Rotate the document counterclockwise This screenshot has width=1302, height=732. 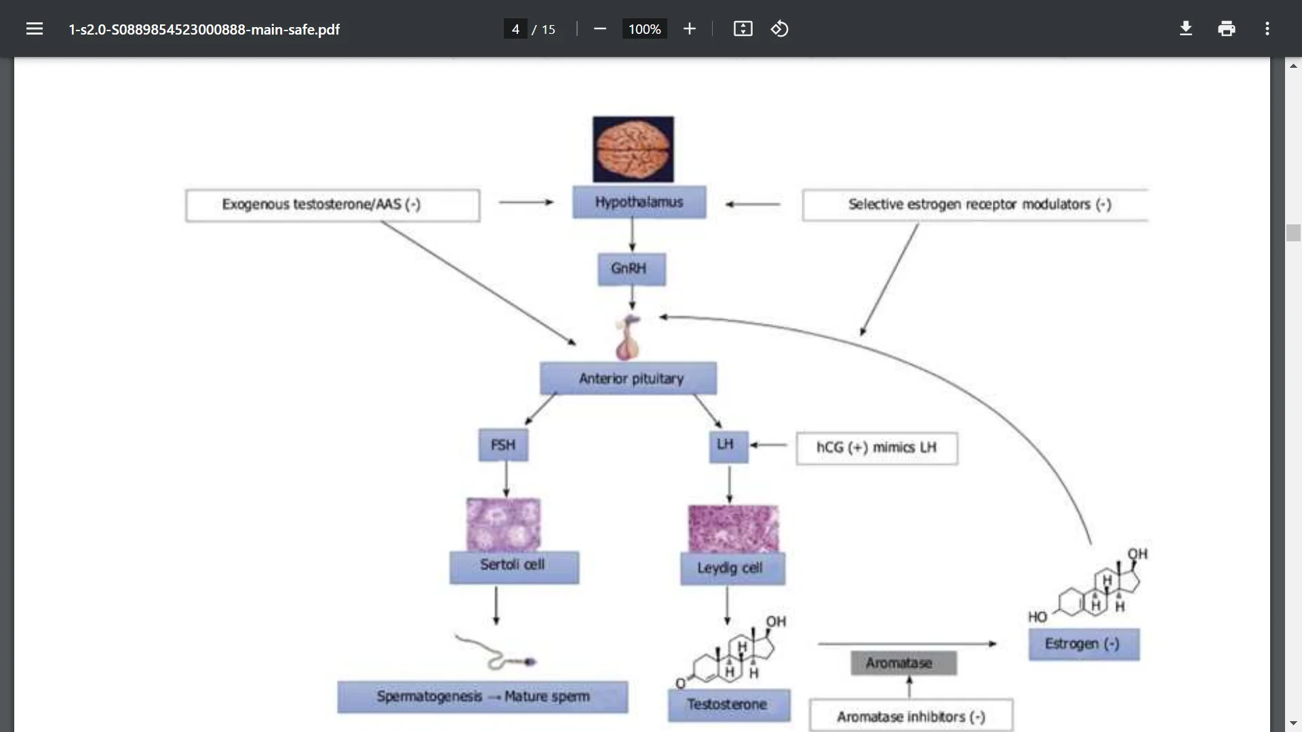pyautogui.click(x=780, y=28)
